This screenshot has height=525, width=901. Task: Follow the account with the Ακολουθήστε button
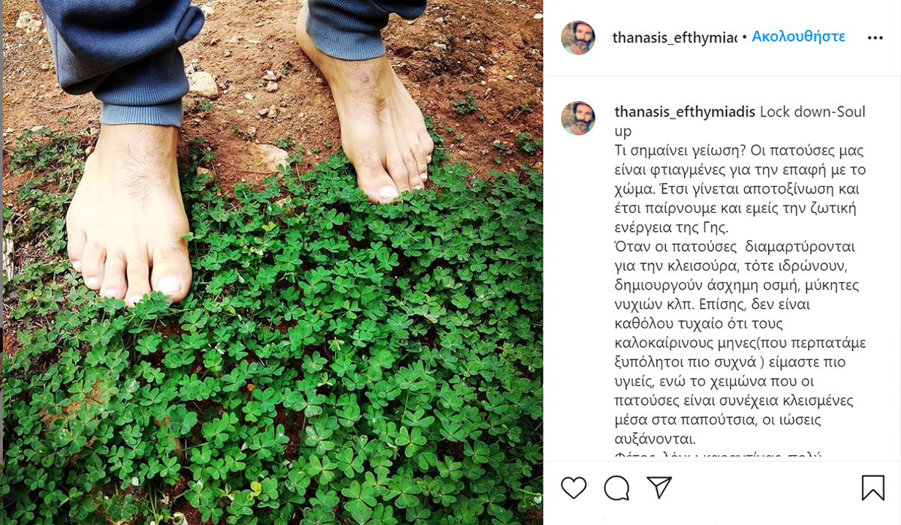(x=799, y=36)
